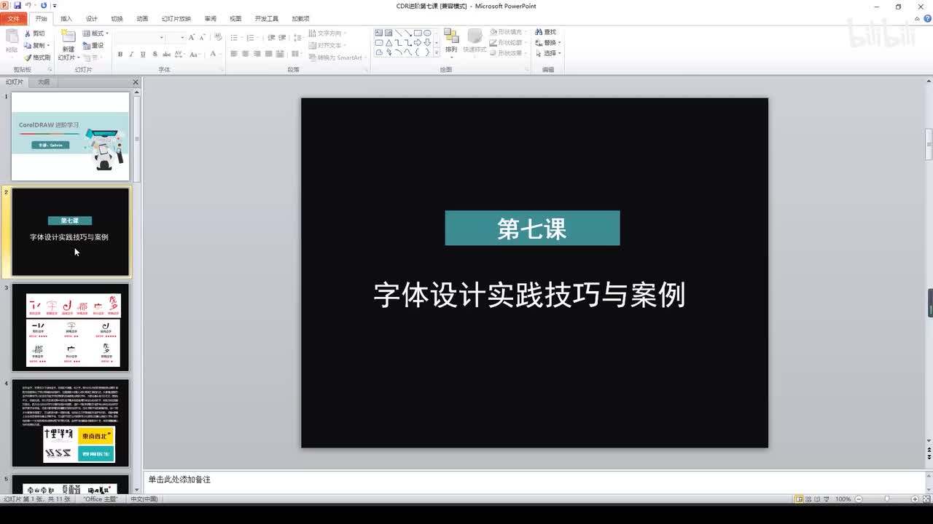Click the Undo icon in quick access toolbar
The image size is (933, 524).
point(28,5)
